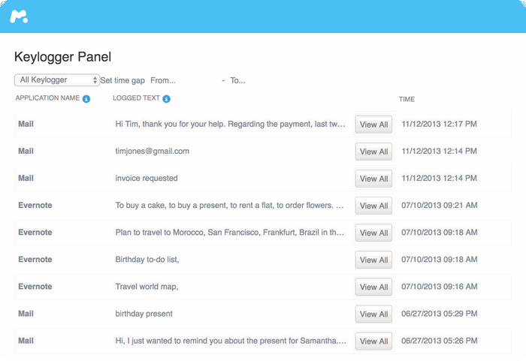Viewport: 526px width, 361px height.
Task: View All for Travel world map entry
Action: click(373, 287)
